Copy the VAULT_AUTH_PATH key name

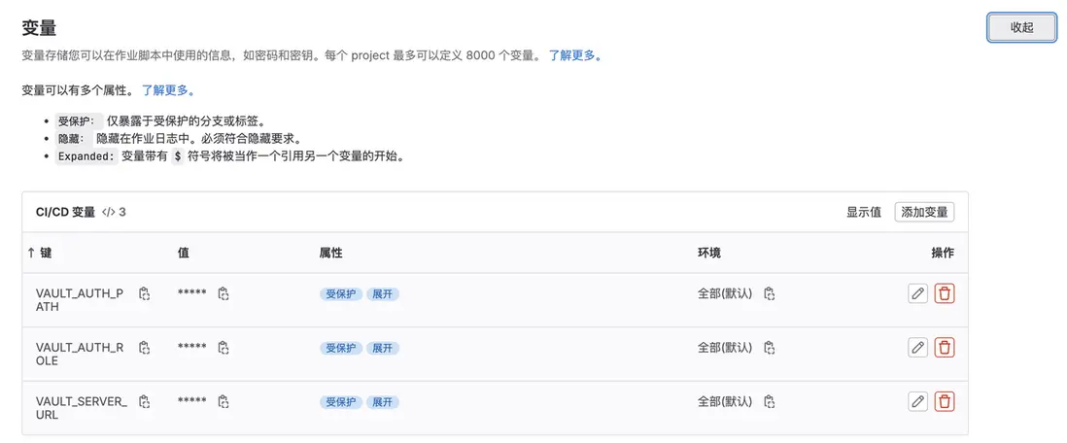pyautogui.click(x=144, y=293)
